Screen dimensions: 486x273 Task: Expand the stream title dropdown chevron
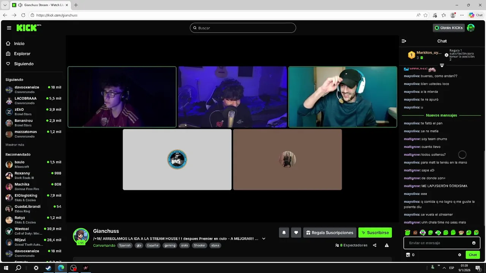264,238
